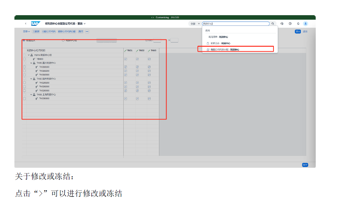Open the headset support icon

[x=282, y=24]
